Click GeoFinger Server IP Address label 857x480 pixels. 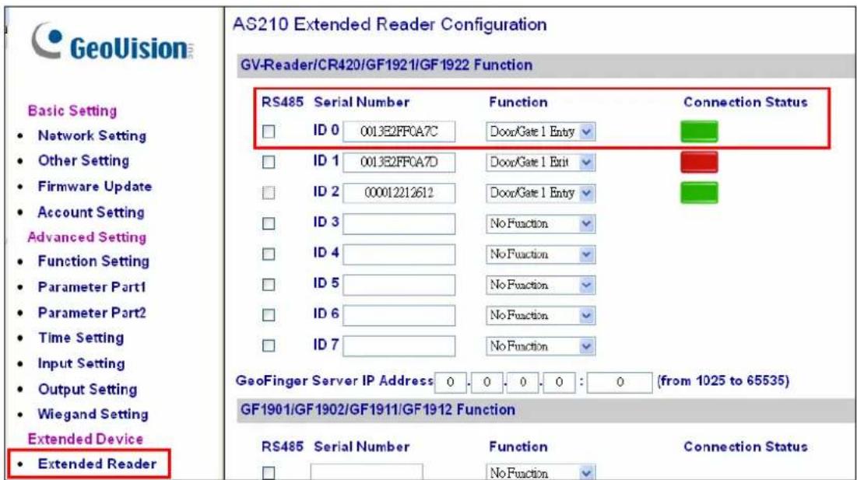tap(335, 380)
